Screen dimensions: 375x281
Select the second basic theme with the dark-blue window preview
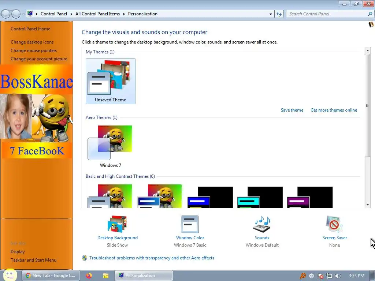[160, 196]
